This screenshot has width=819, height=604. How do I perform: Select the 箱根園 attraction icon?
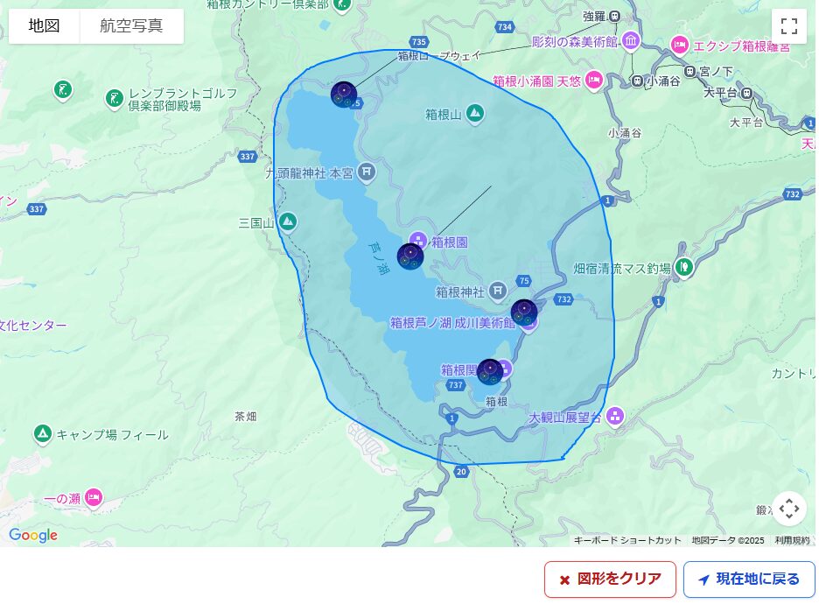click(418, 241)
